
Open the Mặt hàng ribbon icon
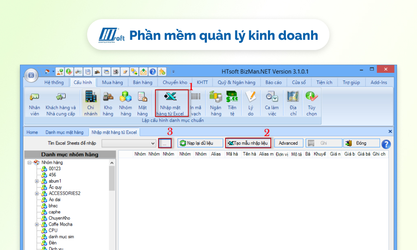[142, 104]
